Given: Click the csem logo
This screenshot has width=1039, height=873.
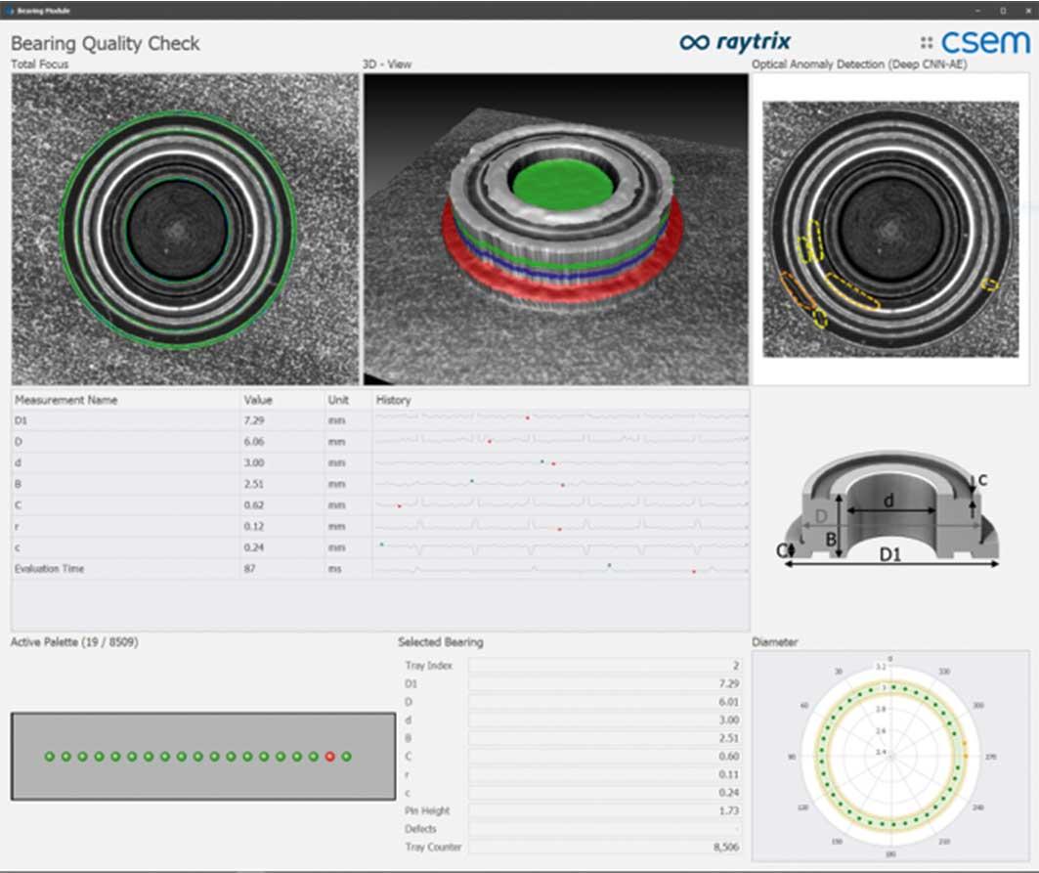Looking at the screenshot, I should tap(975, 42).
